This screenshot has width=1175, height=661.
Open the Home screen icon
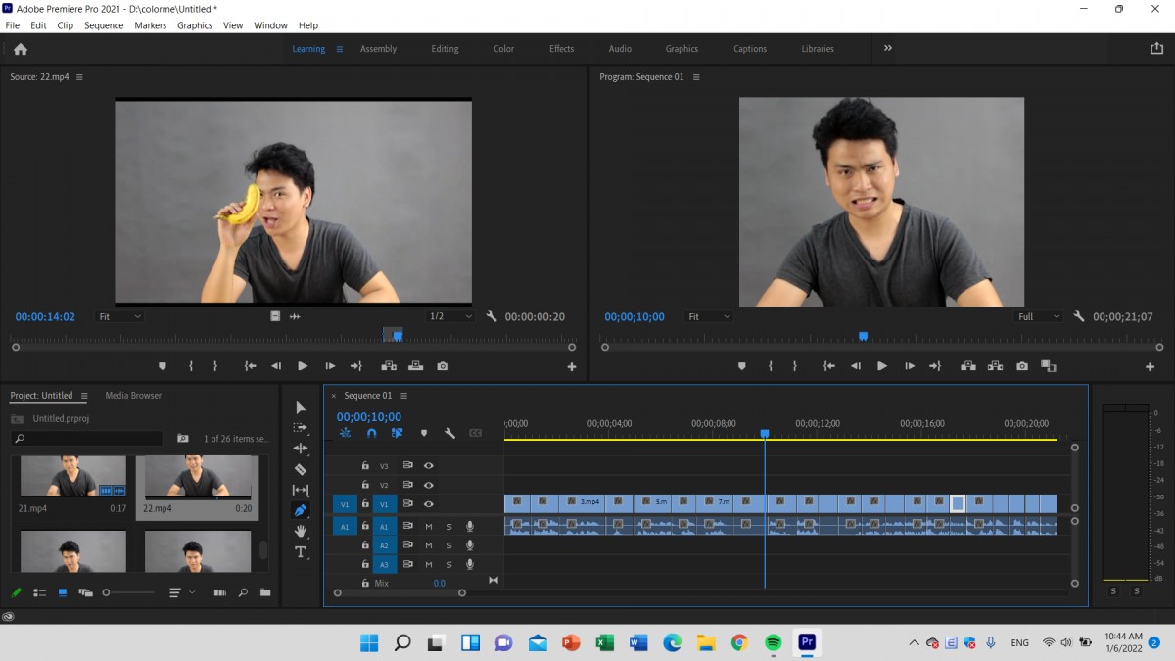point(21,49)
